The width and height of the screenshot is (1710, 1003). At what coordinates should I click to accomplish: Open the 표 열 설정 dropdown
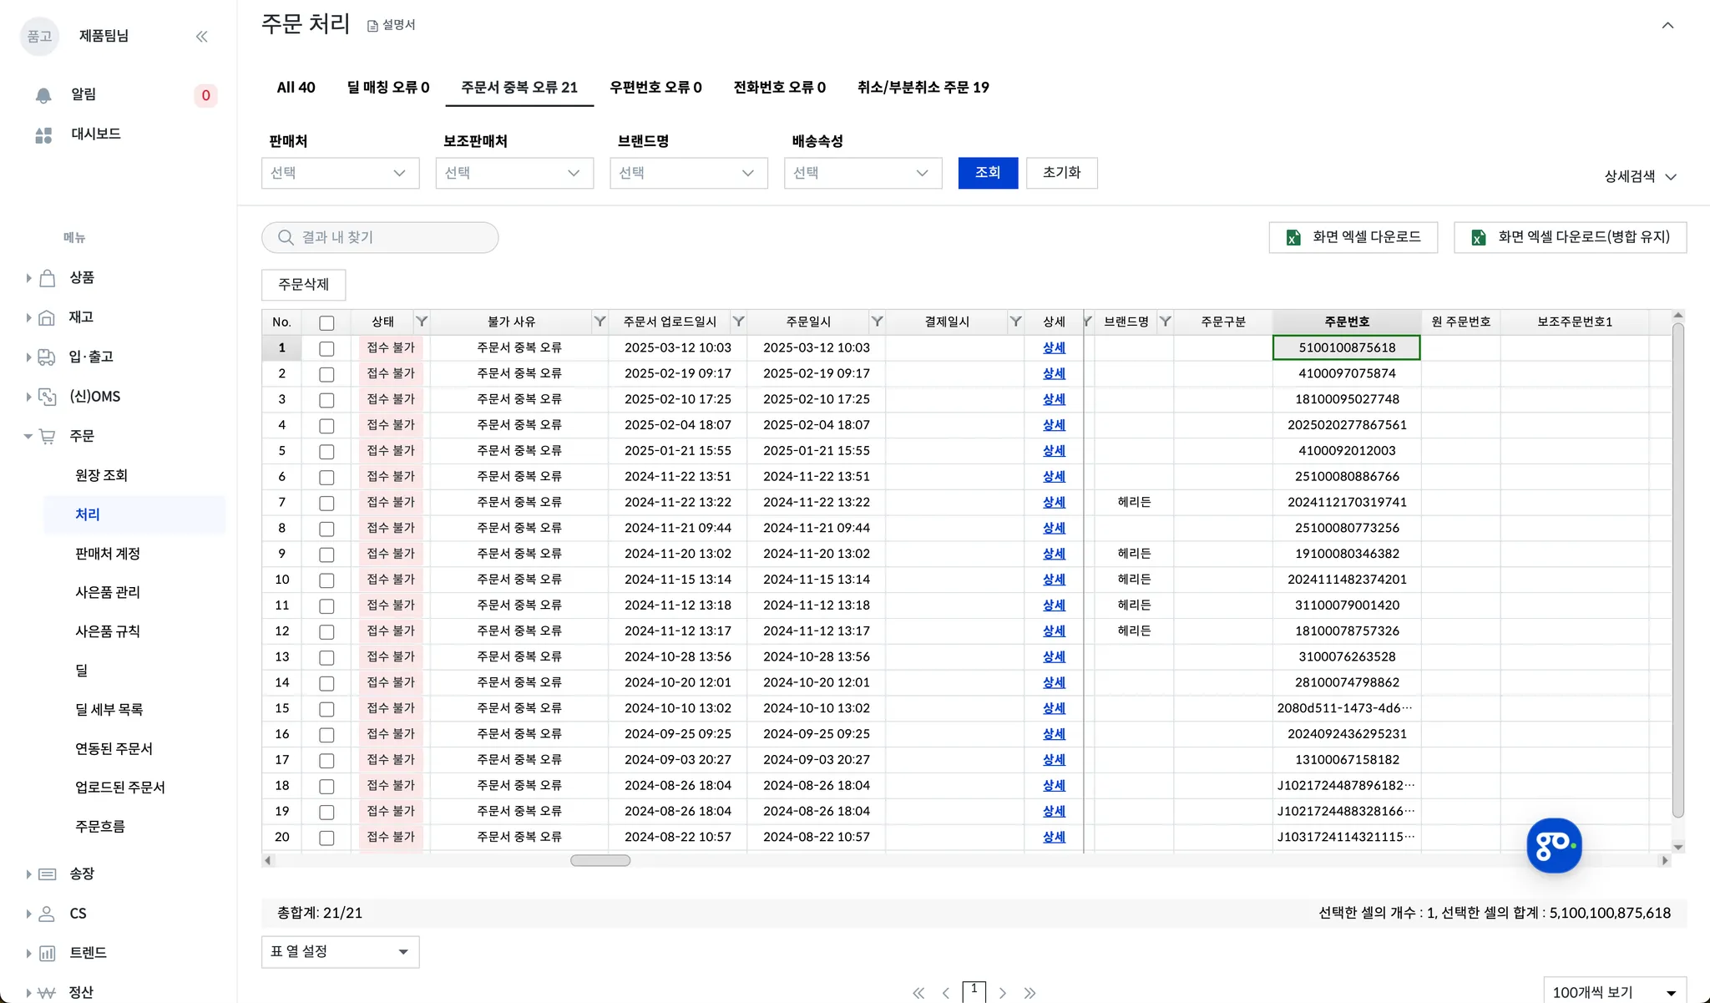tap(340, 951)
